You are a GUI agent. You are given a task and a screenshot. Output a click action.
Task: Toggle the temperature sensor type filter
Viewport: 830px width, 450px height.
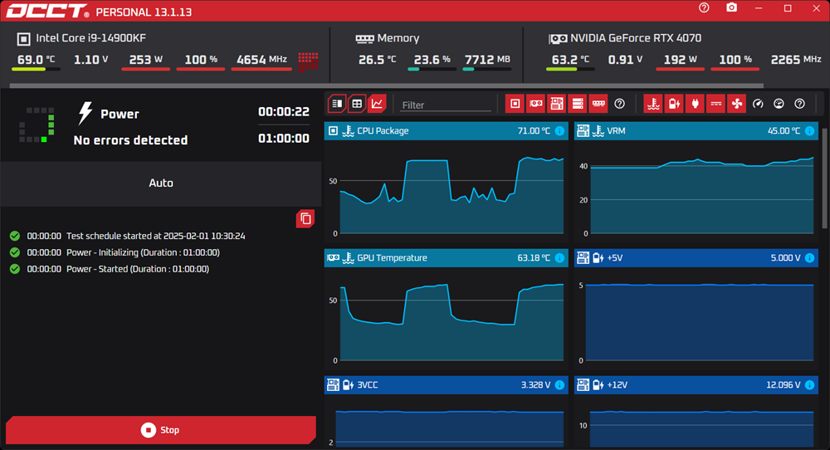pos(653,104)
